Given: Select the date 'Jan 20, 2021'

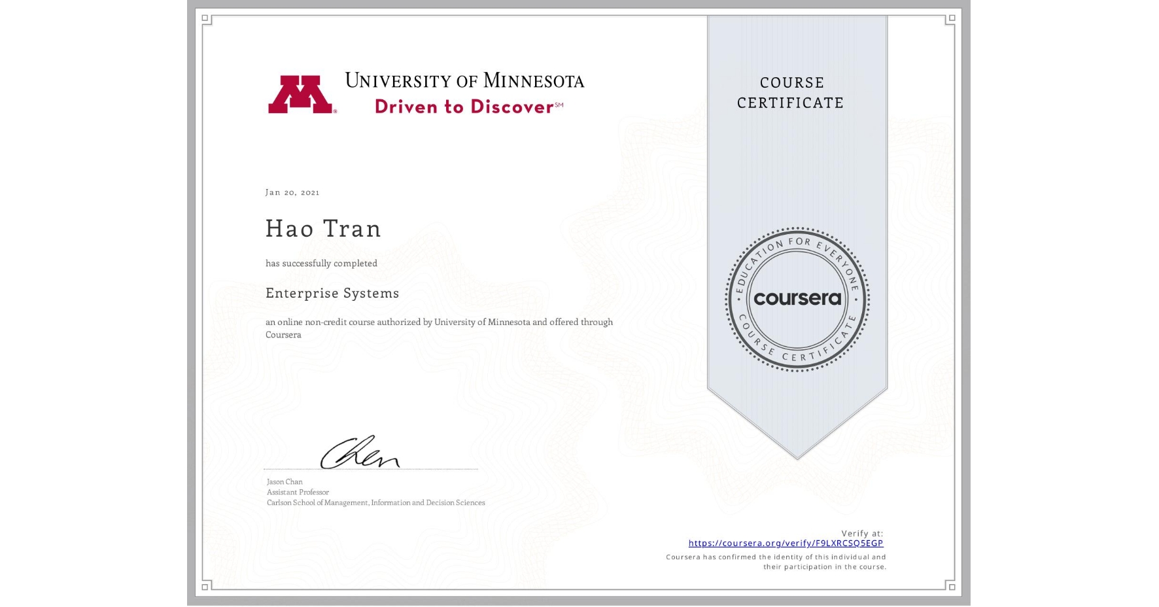Looking at the screenshot, I should [292, 192].
